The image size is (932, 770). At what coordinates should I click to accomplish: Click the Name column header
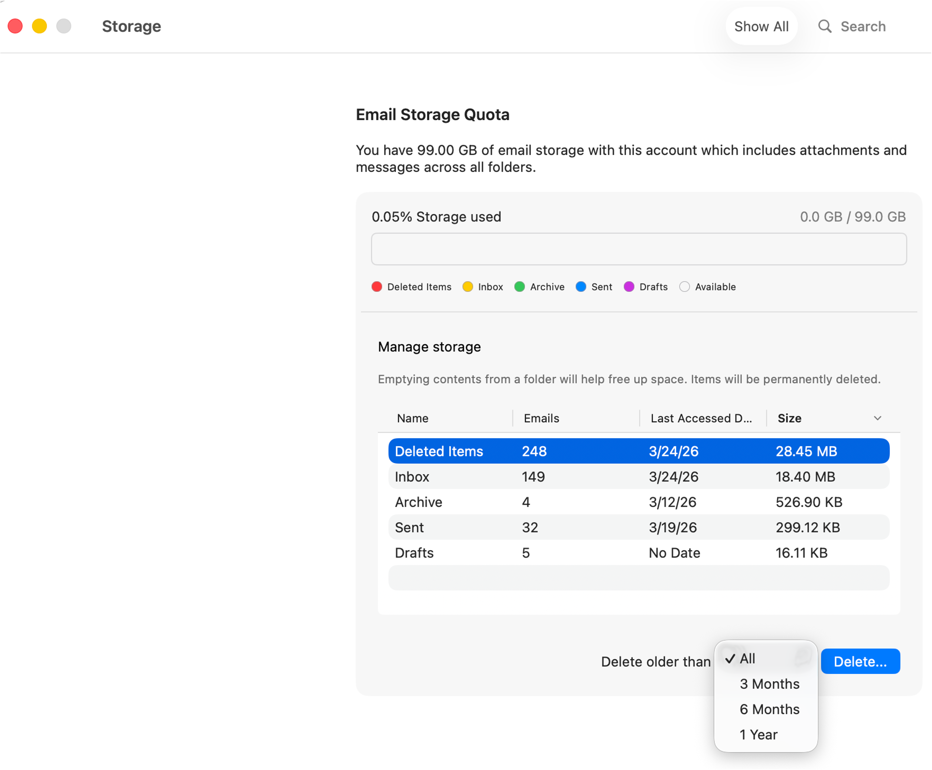(x=412, y=418)
